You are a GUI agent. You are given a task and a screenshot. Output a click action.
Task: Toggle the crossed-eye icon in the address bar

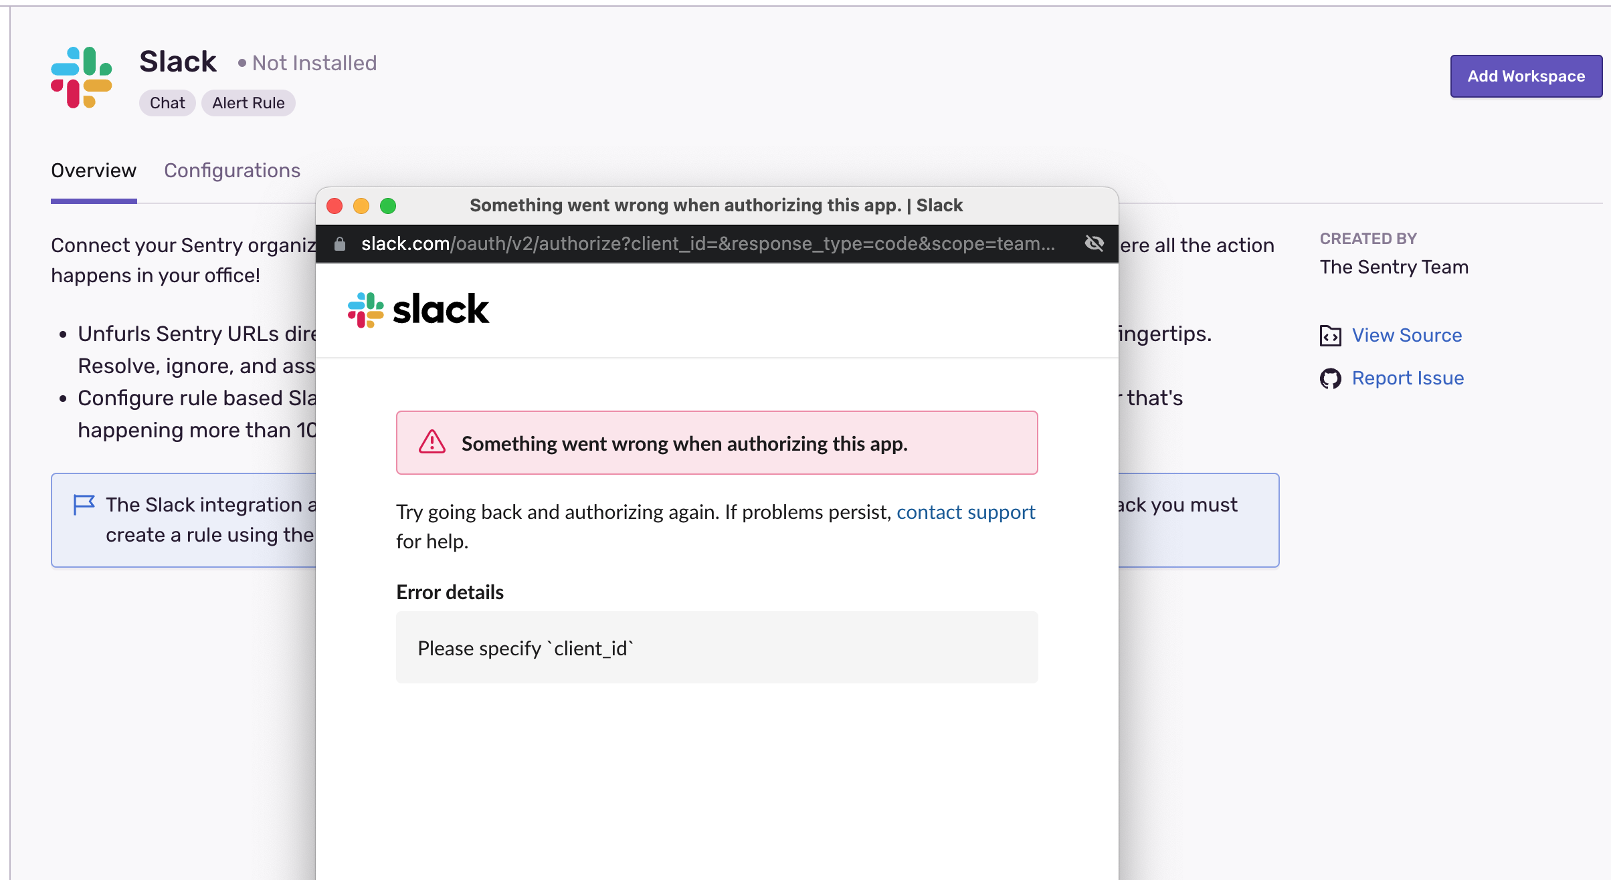pos(1095,243)
